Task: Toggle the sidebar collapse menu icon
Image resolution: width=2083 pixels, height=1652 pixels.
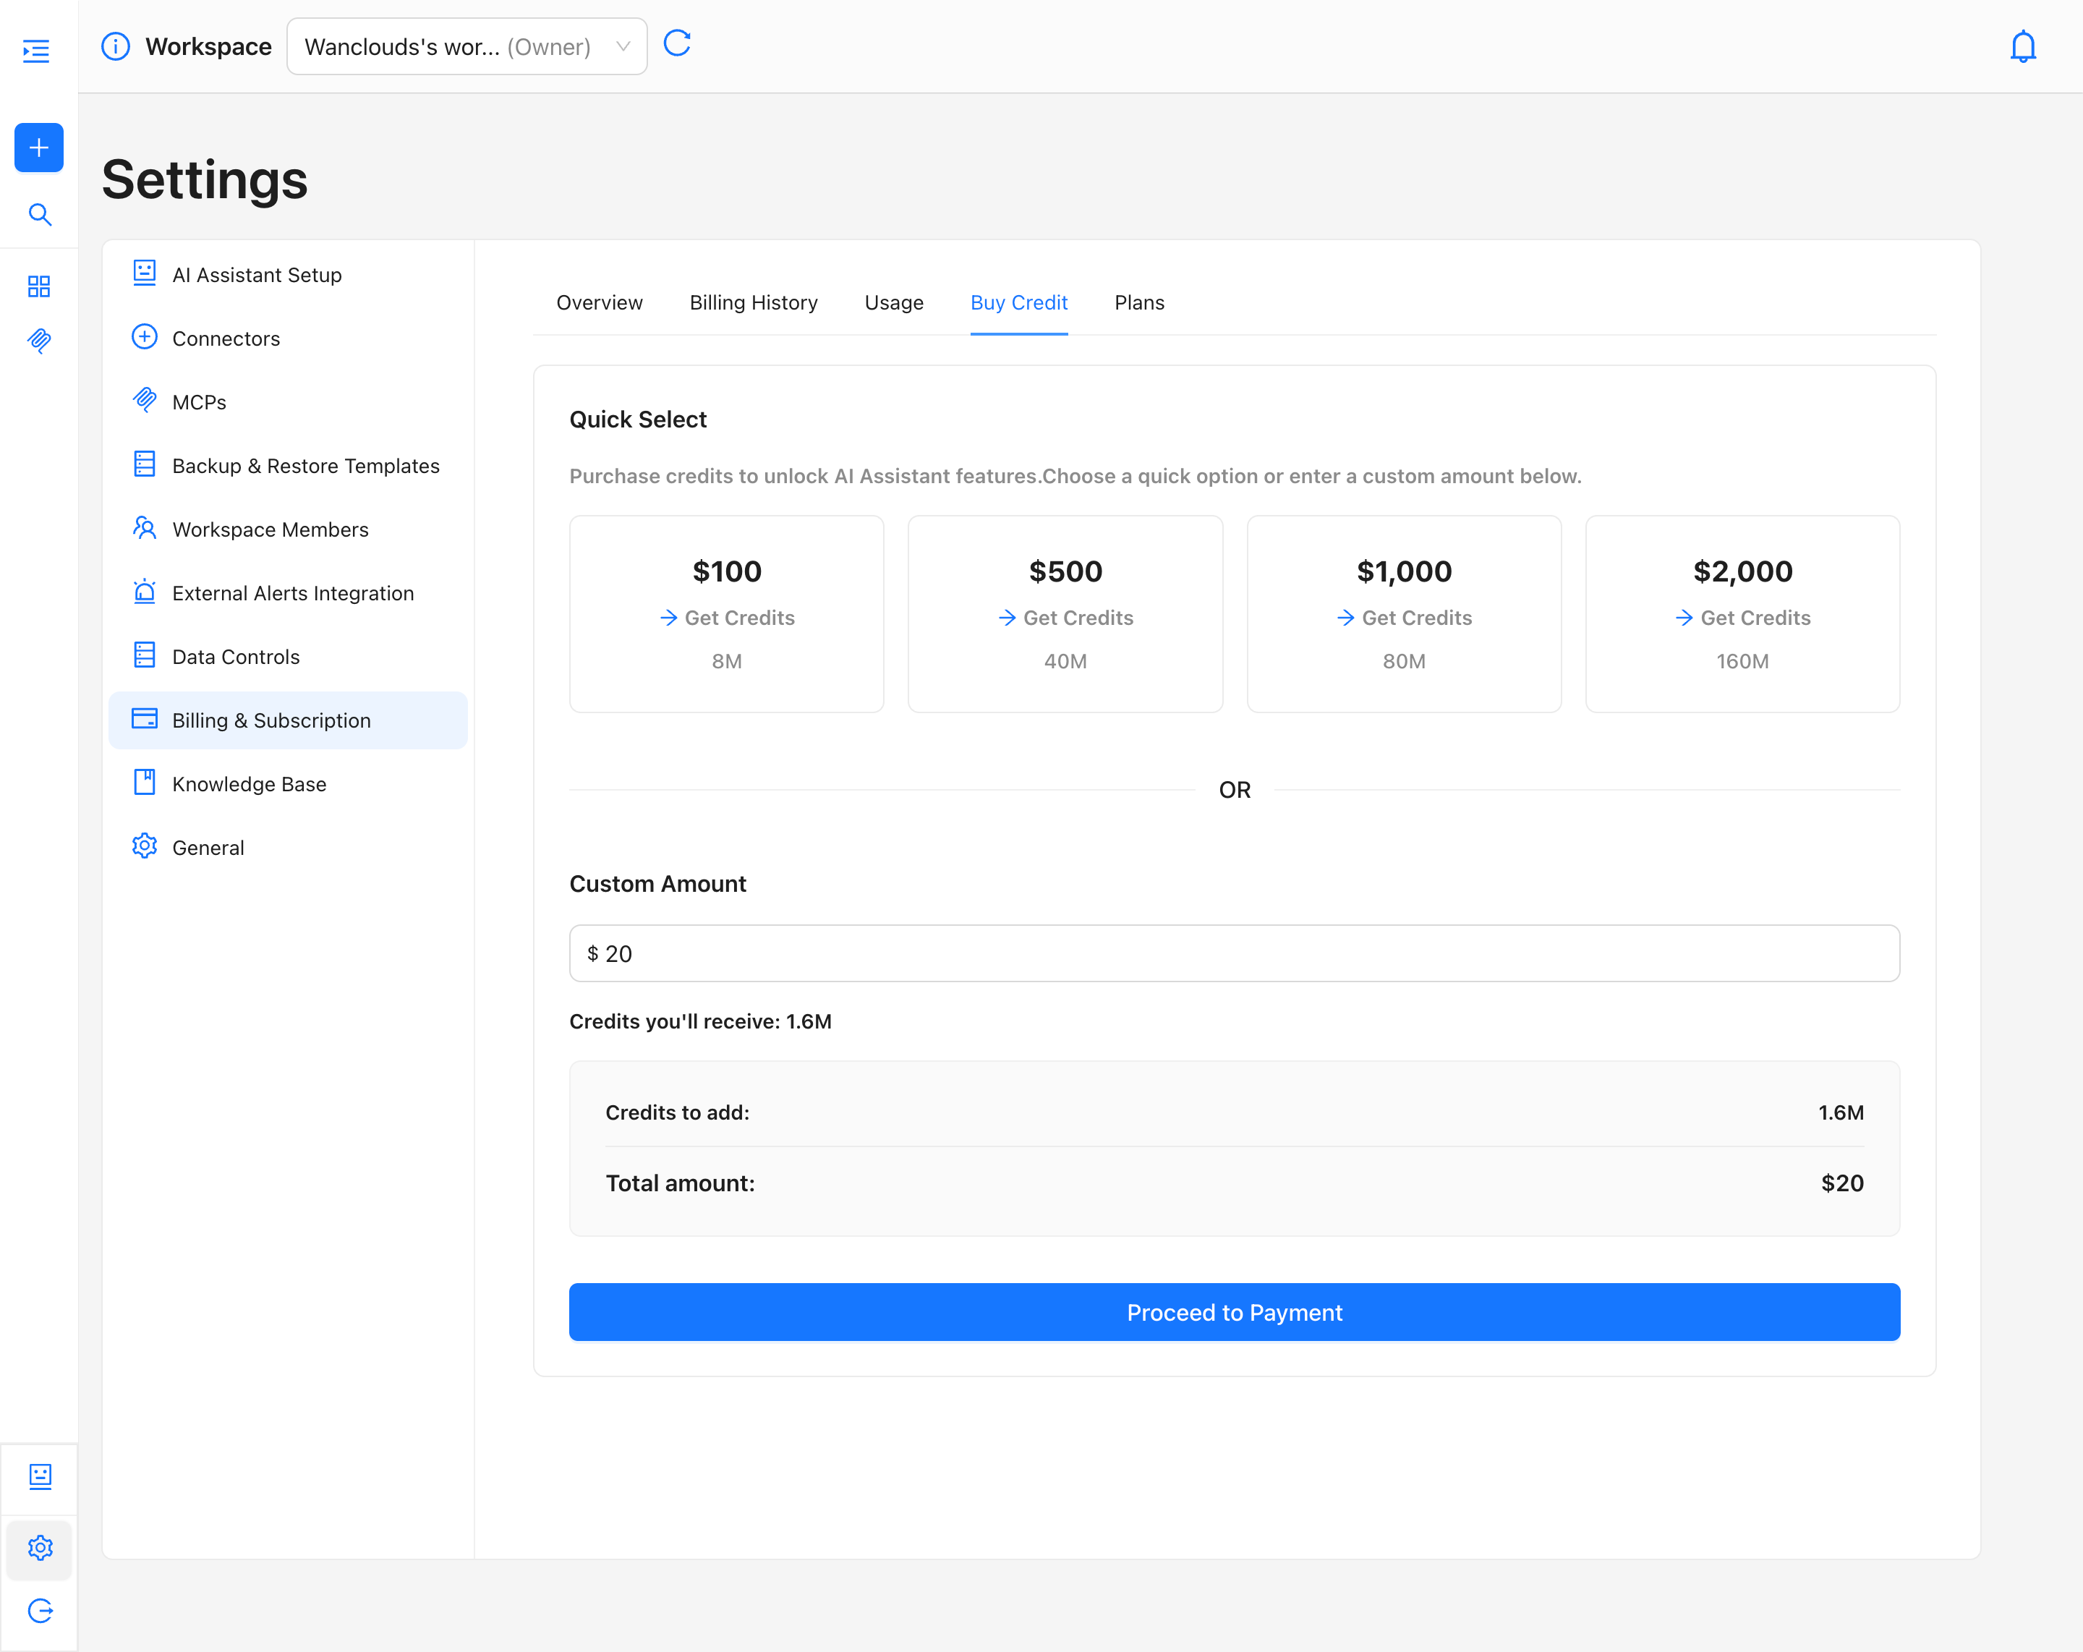Action: pos(37,50)
